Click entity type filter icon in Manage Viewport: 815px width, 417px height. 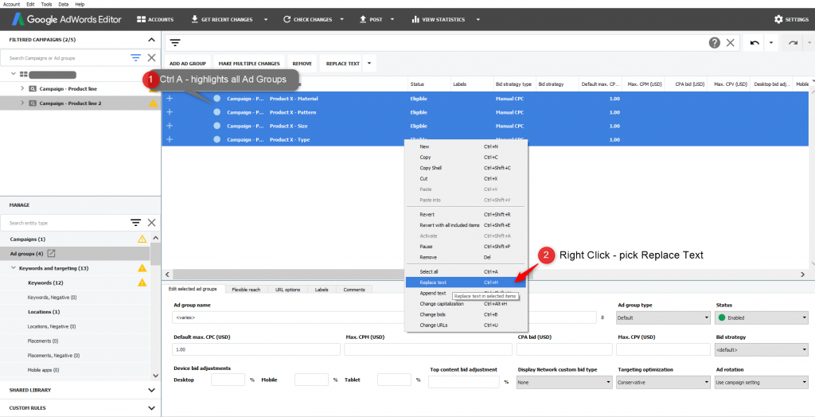coord(135,223)
